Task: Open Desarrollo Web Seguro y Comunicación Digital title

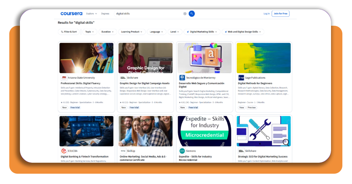Action: [x=201, y=85]
